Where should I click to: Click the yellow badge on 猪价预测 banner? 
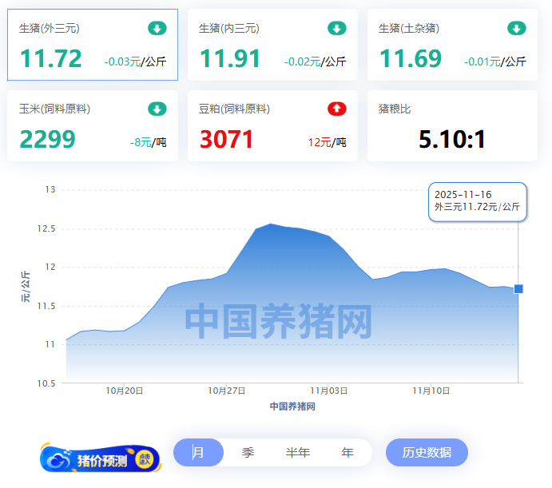145,458
